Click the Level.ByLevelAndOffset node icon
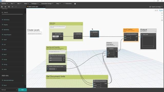This screenshot has height=92, width=164. (125, 34)
